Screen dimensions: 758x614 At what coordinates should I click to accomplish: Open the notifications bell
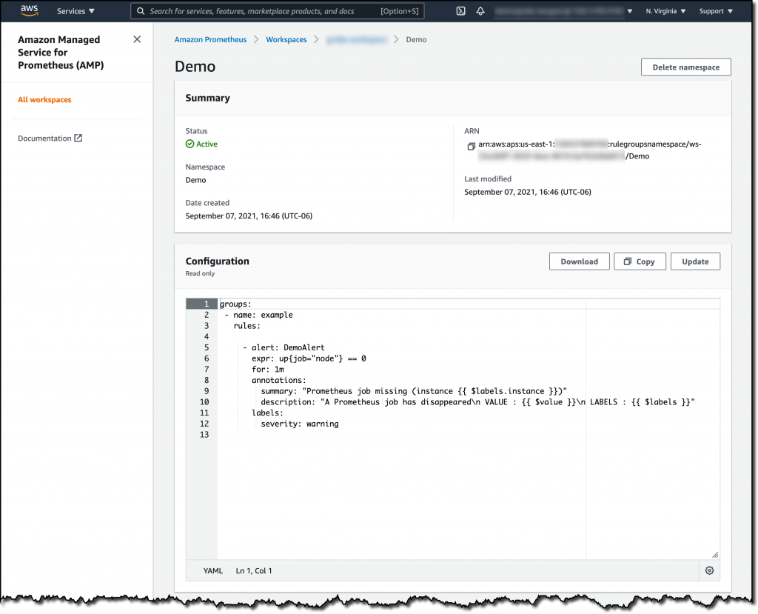tap(482, 11)
